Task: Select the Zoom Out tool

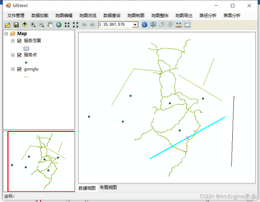Action: coord(41,25)
